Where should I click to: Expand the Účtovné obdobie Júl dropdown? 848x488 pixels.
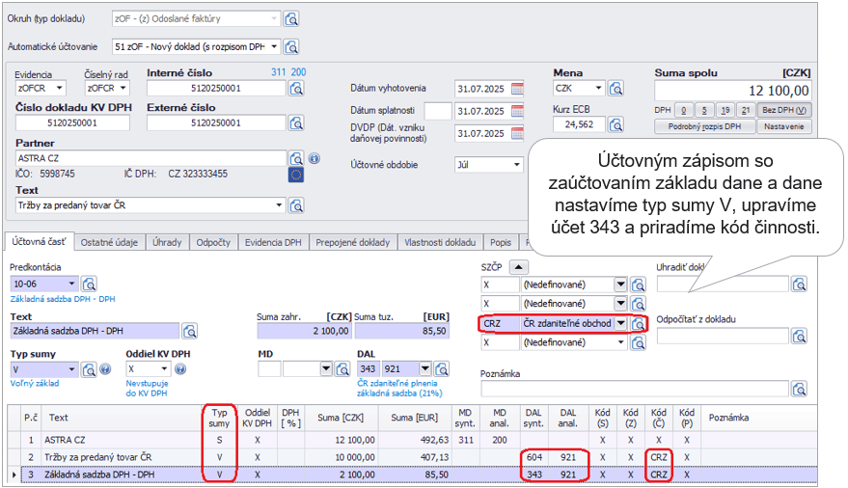[516, 165]
